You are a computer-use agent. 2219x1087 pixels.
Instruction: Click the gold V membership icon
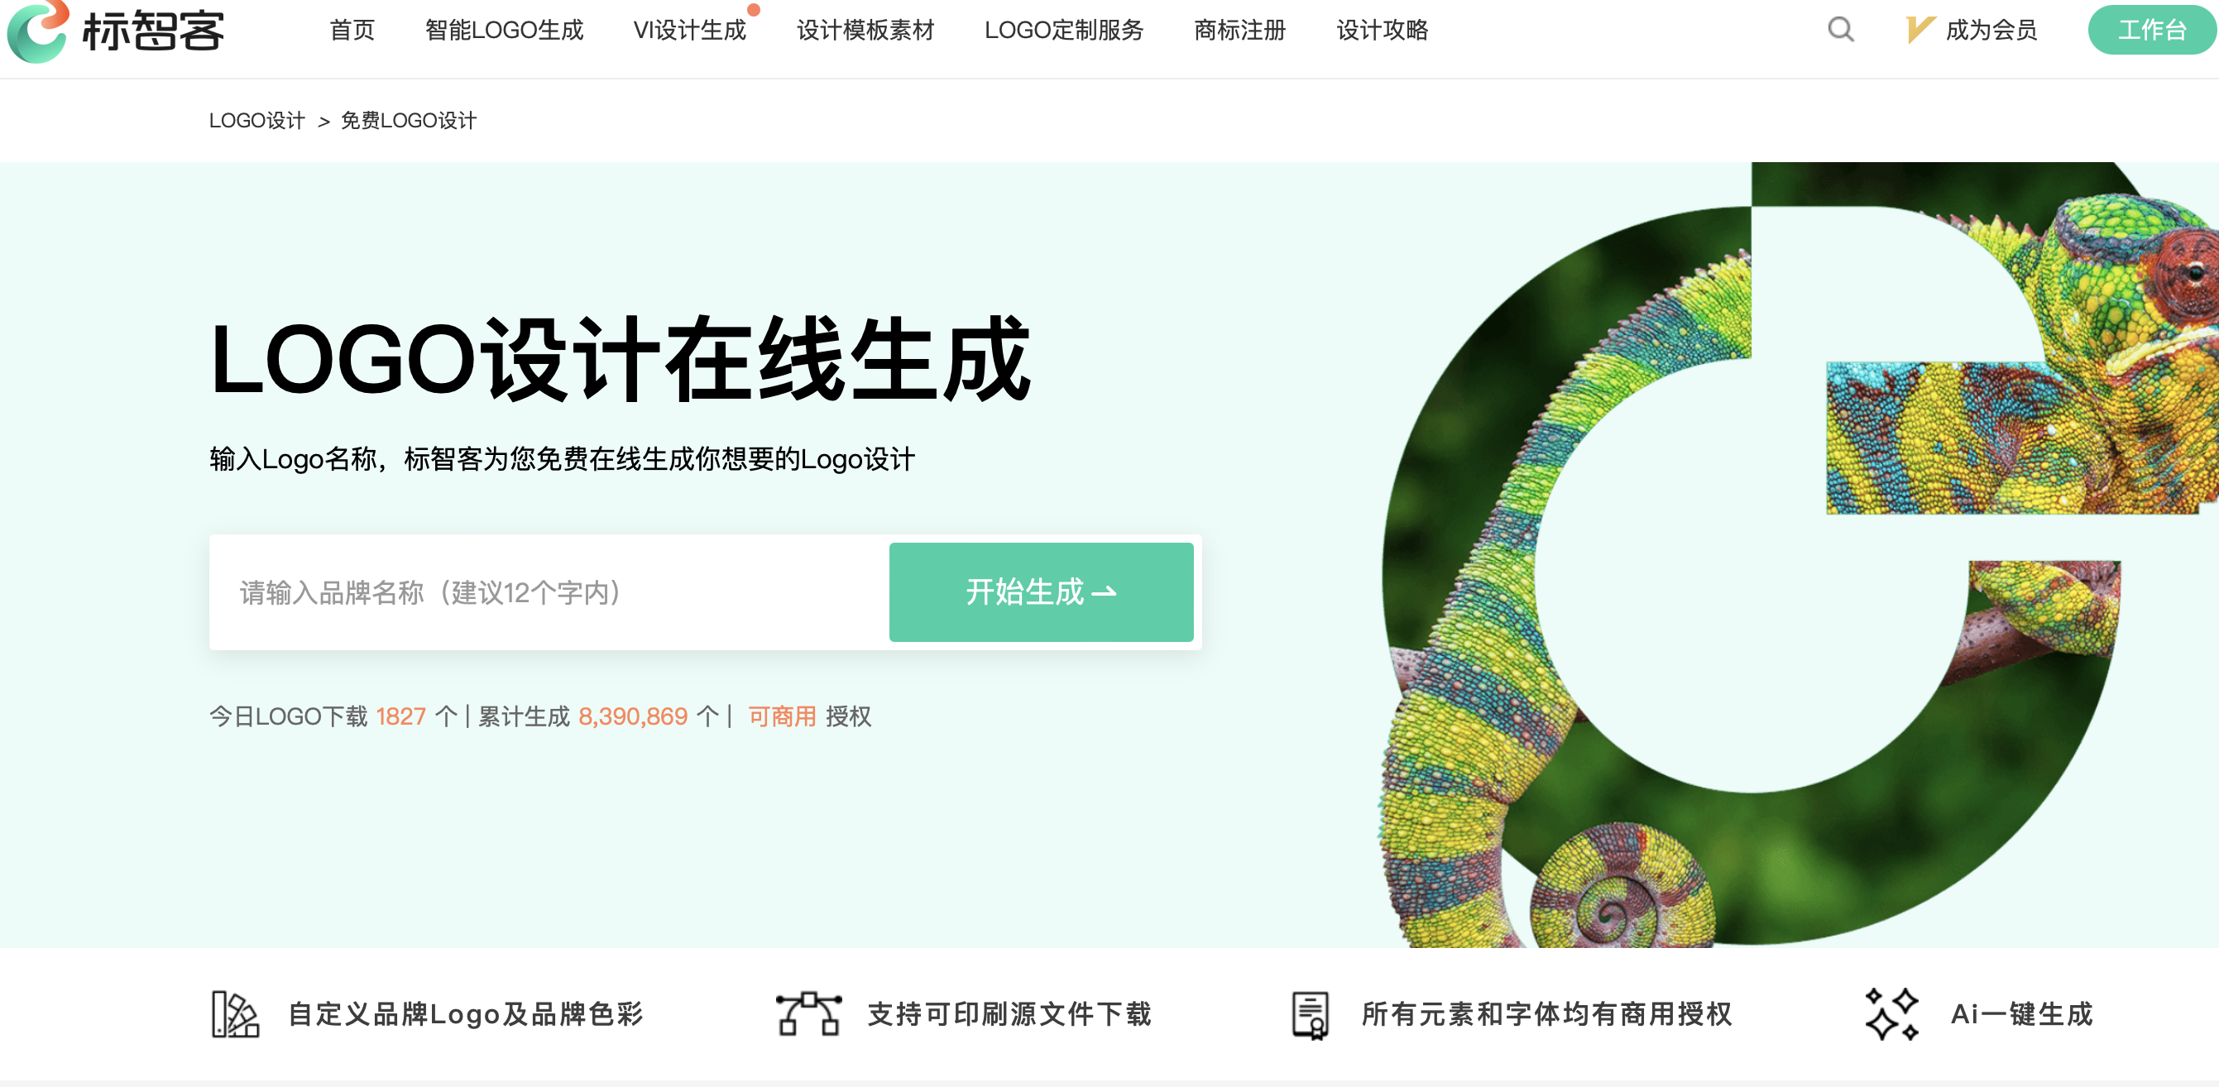(x=1920, y=30)
